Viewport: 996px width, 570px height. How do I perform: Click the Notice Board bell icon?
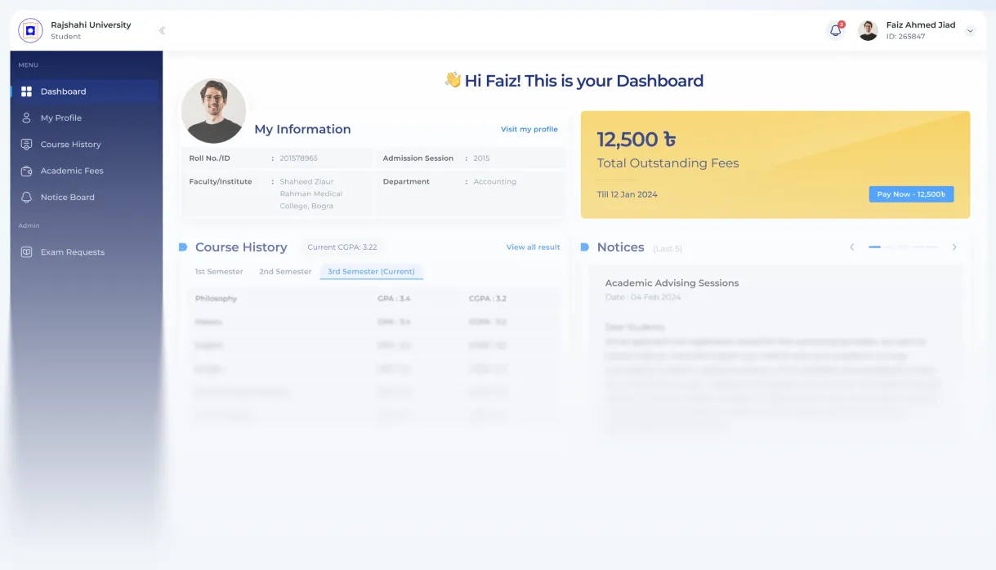(x=26, y=198)
